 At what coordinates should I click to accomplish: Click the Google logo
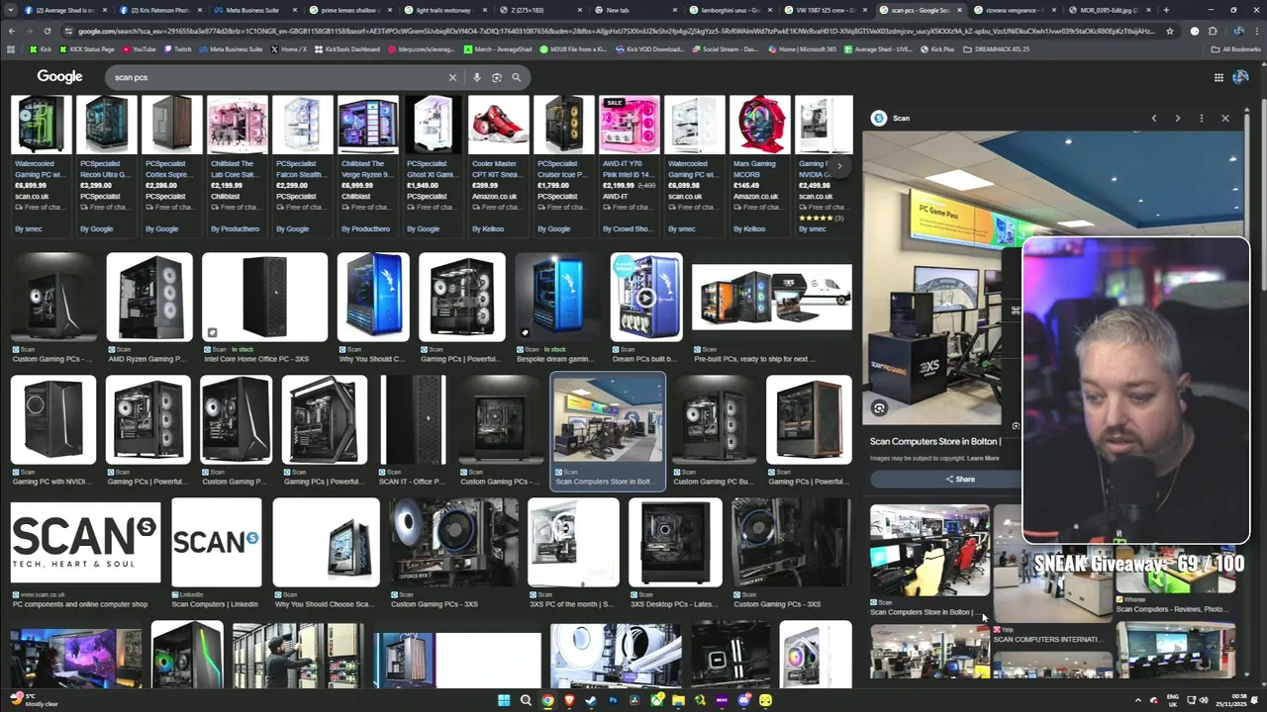(x=60, y=77)
